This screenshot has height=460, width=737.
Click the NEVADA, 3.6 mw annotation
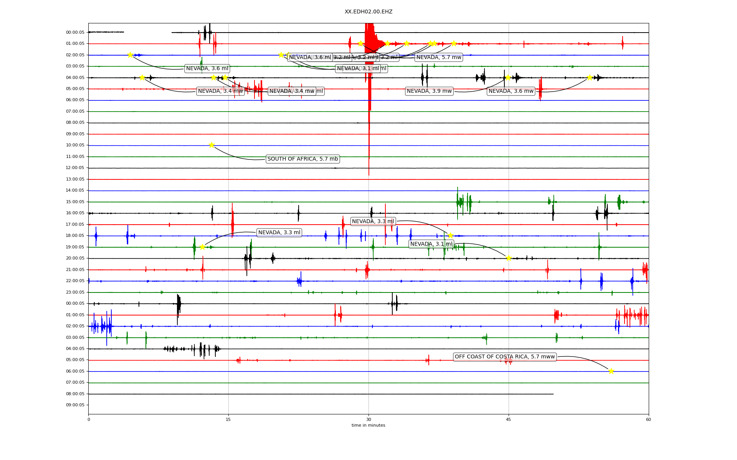[511, 91]
